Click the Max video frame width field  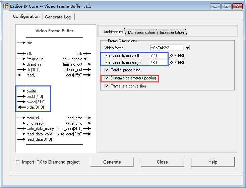point(158,56)
